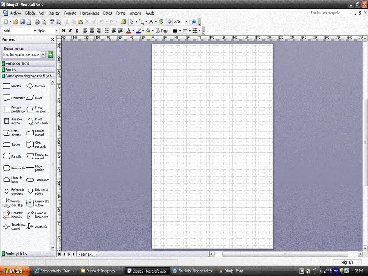Switch to the Página-1 tab
The image size is (368, 276).
pyautogui.click(x=86, y=254)
